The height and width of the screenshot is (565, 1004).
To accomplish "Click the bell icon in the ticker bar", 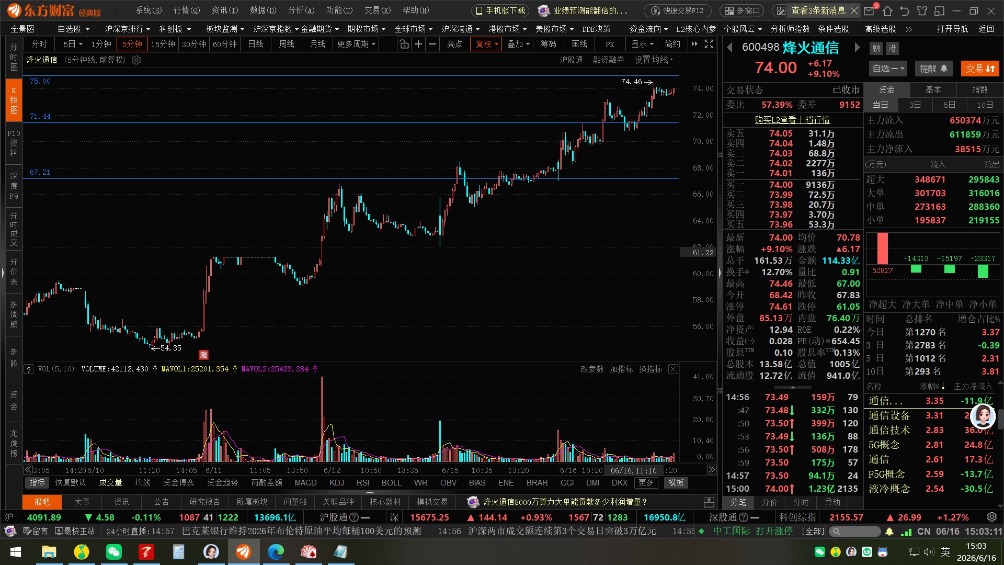I will 889,532.
